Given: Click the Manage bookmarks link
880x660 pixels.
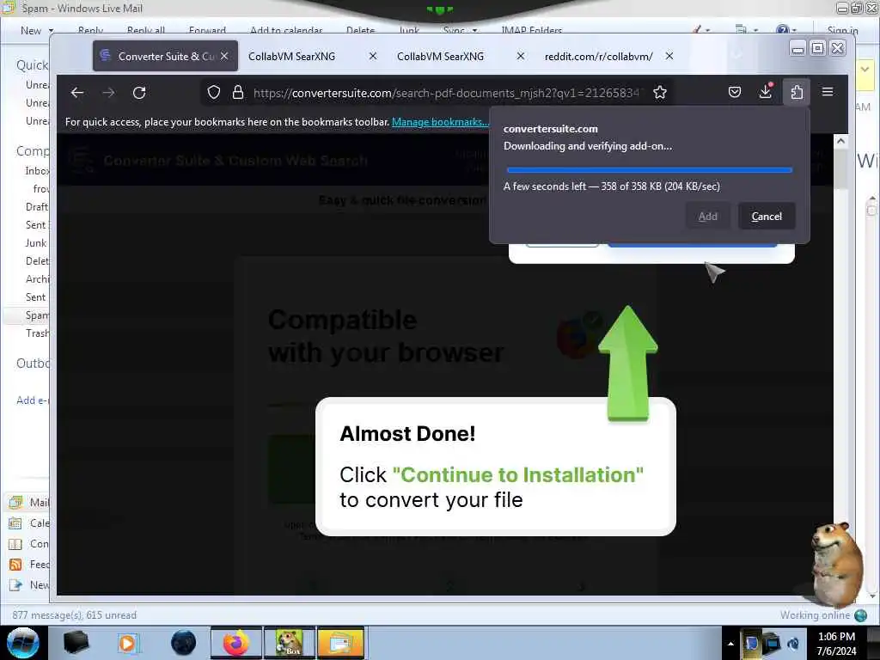Looking at the screenshot, I should point(440,122).
